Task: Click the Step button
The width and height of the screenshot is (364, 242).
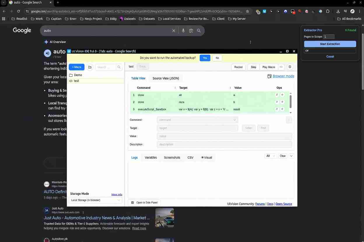Action: point(253,67)
